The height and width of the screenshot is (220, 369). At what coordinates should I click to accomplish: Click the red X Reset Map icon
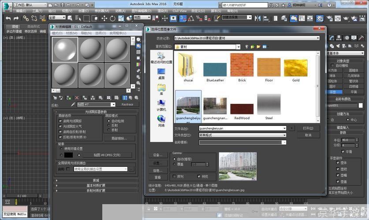tap(77, 98)
